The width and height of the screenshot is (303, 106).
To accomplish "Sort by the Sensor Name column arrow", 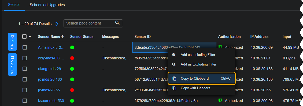I will (x=62, y=36).
